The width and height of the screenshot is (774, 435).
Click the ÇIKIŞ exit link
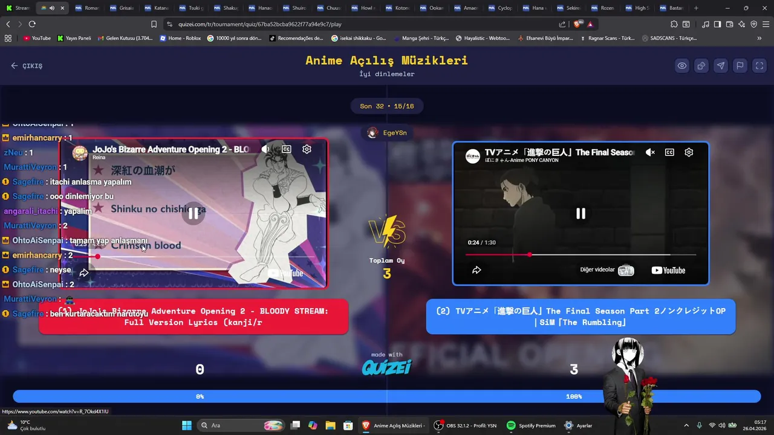pos(27,66)
